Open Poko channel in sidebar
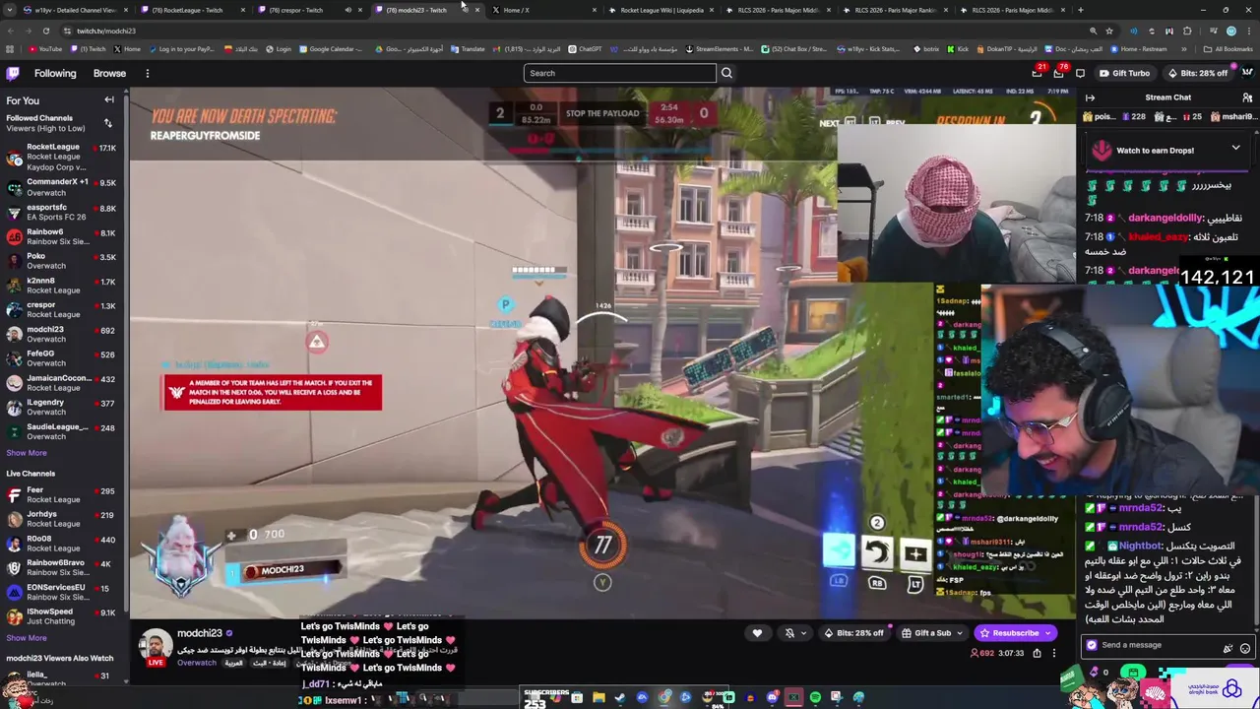Image resolution: width=1260 pixels, height=709 pixels. click(x=62, y=260)
